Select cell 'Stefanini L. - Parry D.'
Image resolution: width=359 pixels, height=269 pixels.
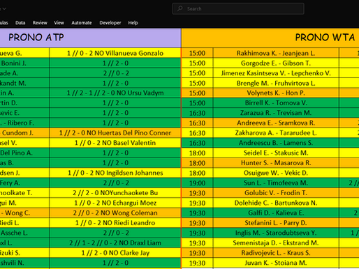pyautogui.click(x=276, y=223)
